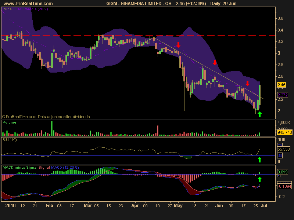The image size is (294, 220).
Task: Click the 2010 year label on date axis
Action: (10, 206)
